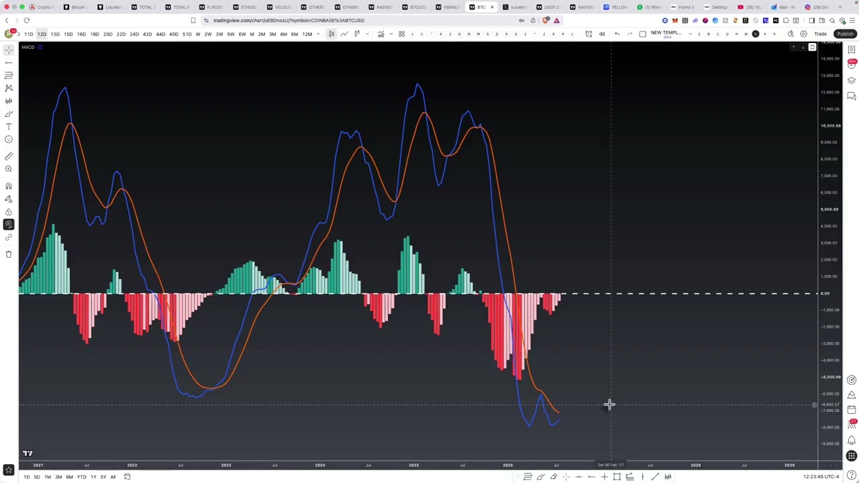The image size is (859, 483).
Task: Click the Publish button
Action: 845,34
